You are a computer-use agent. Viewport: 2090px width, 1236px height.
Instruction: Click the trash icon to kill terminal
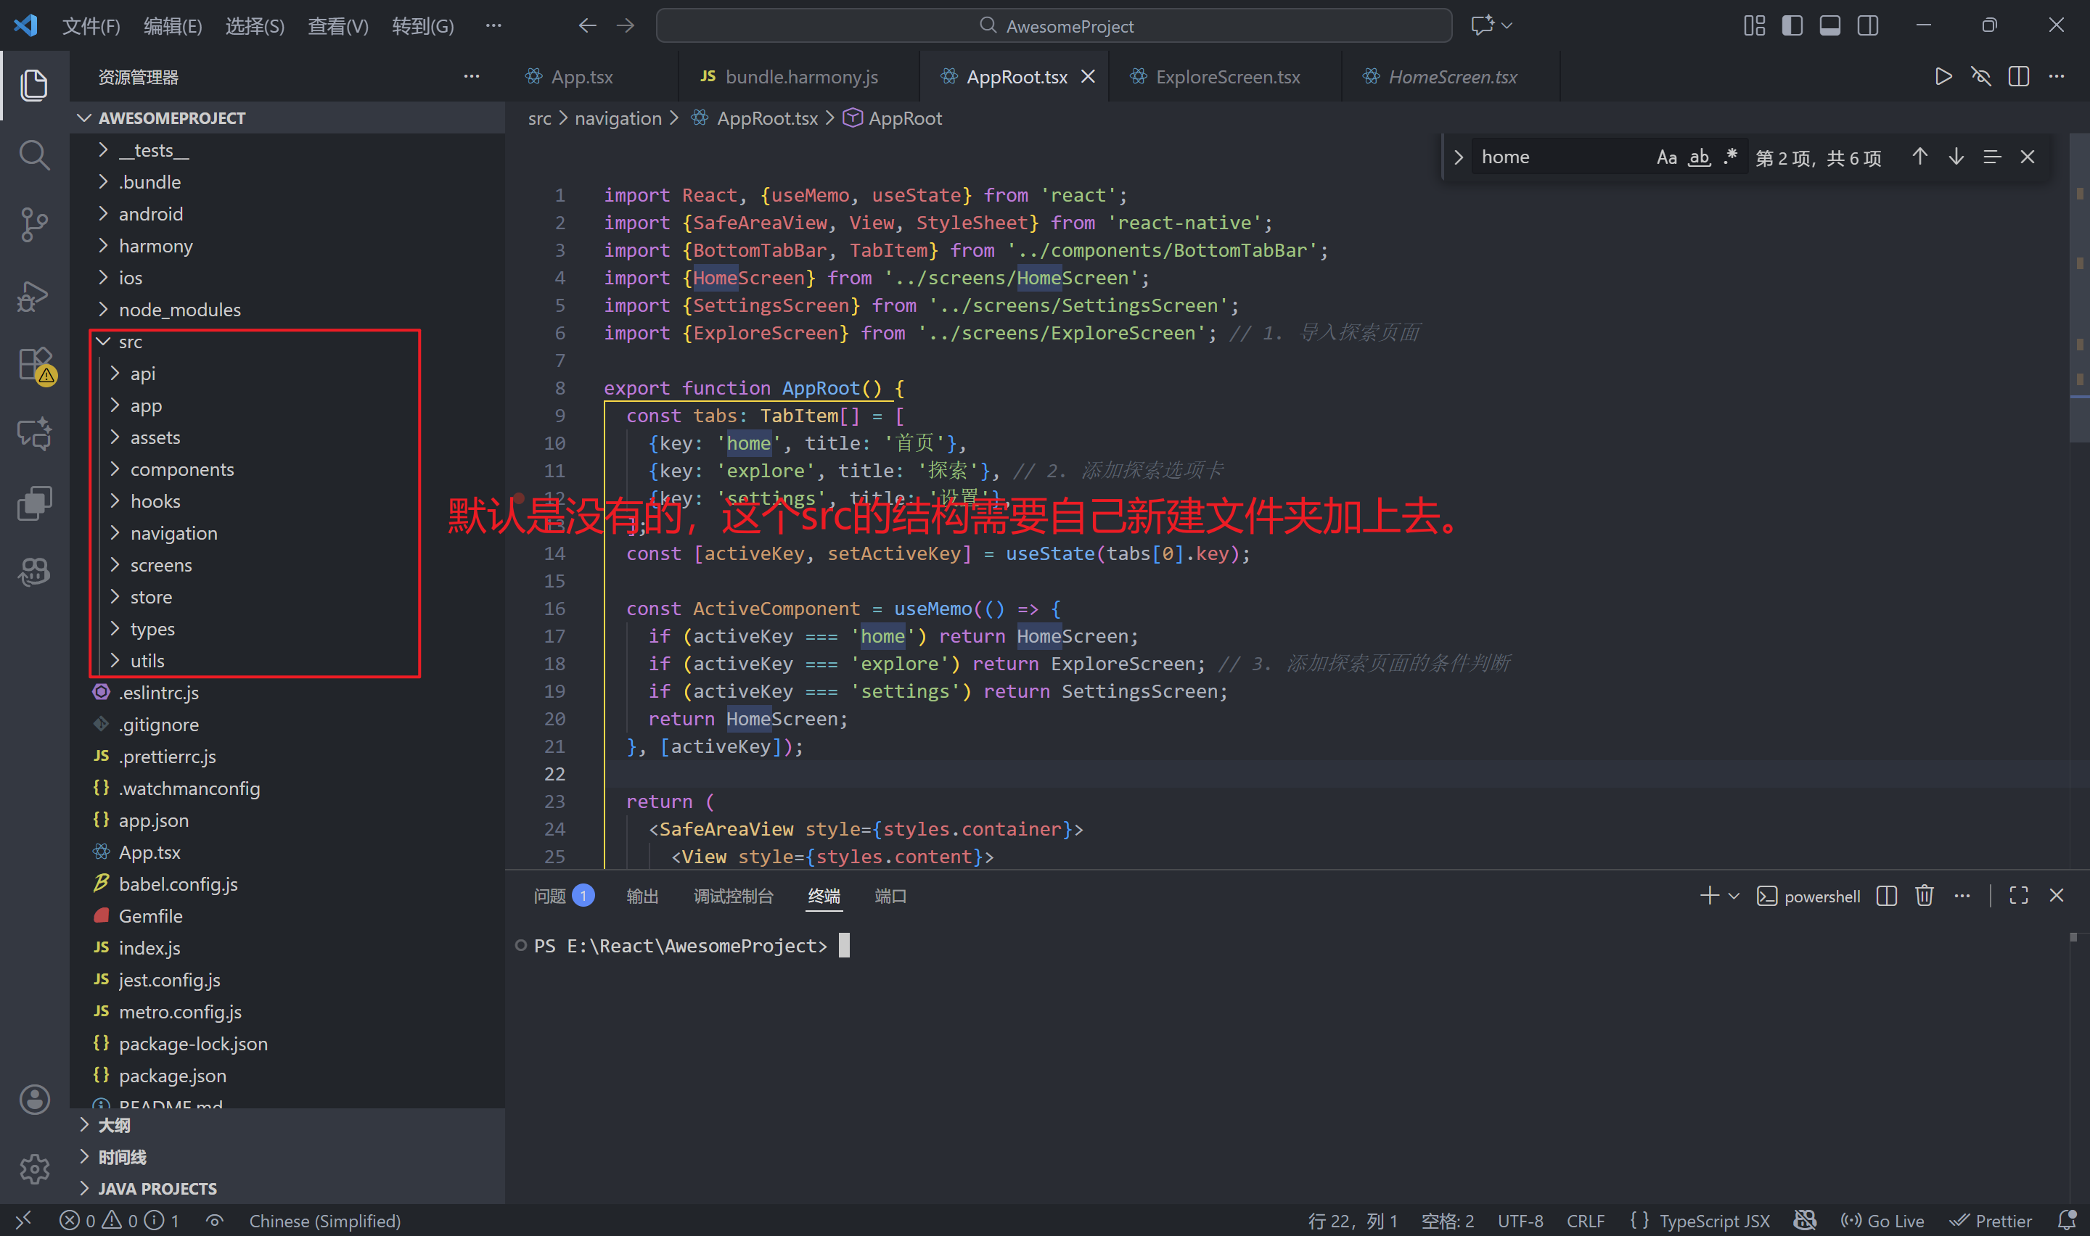[x=1925, y=895]
